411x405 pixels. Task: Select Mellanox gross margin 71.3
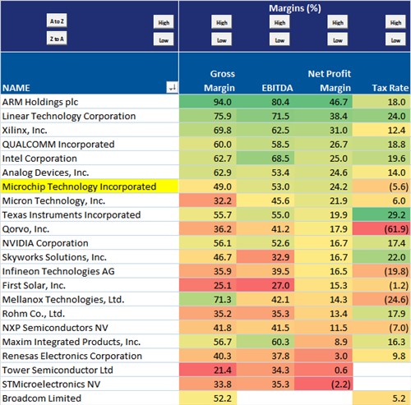coord(208,299)
